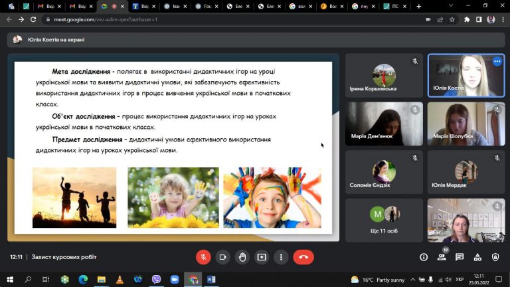Viewport: 510px width, 287px height.
Task: Open Word from the taskbar
Action: tap(211, 280)
